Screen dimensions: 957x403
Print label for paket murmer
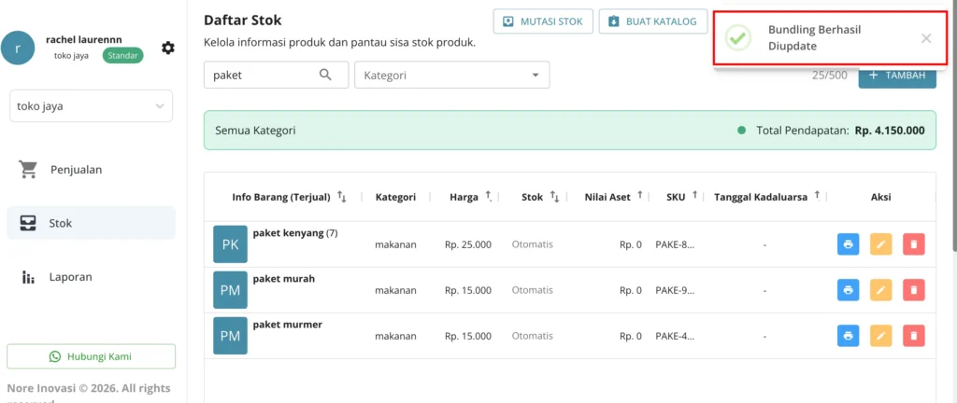coord(848,336)
